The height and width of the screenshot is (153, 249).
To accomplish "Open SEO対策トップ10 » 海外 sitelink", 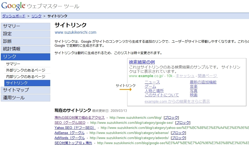I will coord(73,143).
